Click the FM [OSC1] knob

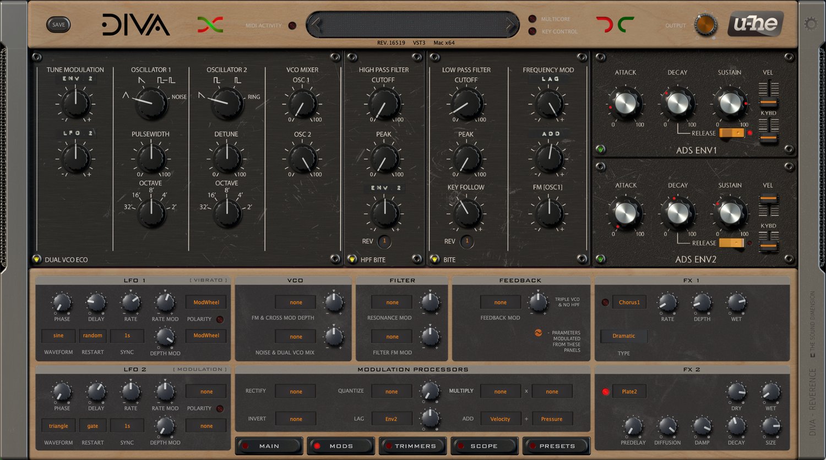(549, 213)
